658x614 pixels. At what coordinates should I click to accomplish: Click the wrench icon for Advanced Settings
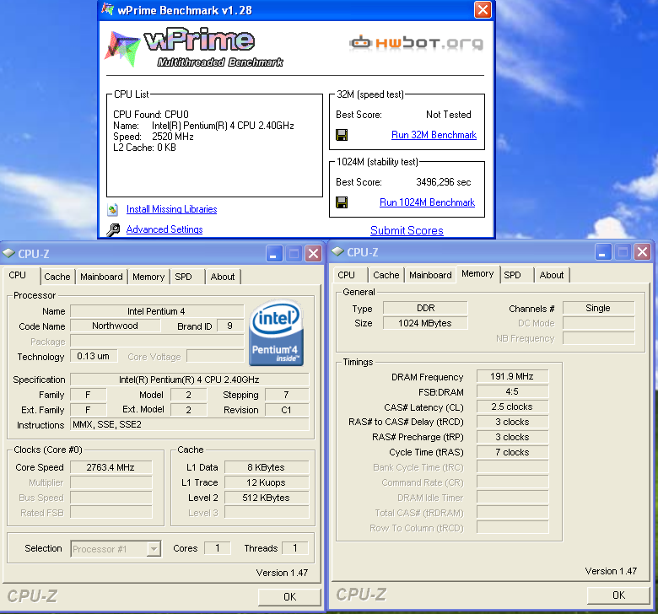click(113, 229)
